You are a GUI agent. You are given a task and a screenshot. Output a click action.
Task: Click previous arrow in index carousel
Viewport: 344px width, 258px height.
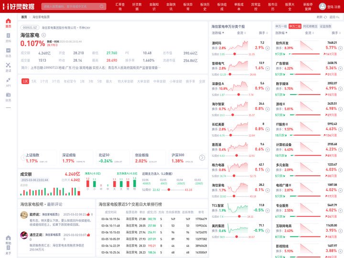23,158
